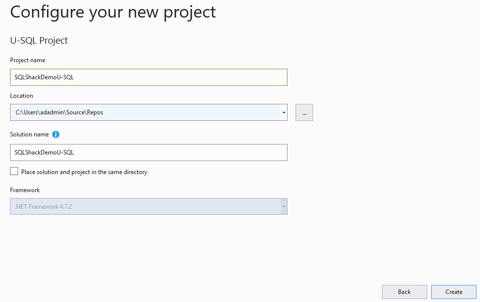The width and height of the screenshot is (480, 302).
Task: Click the 'Framework' field label
Action: tap(25, 190)
